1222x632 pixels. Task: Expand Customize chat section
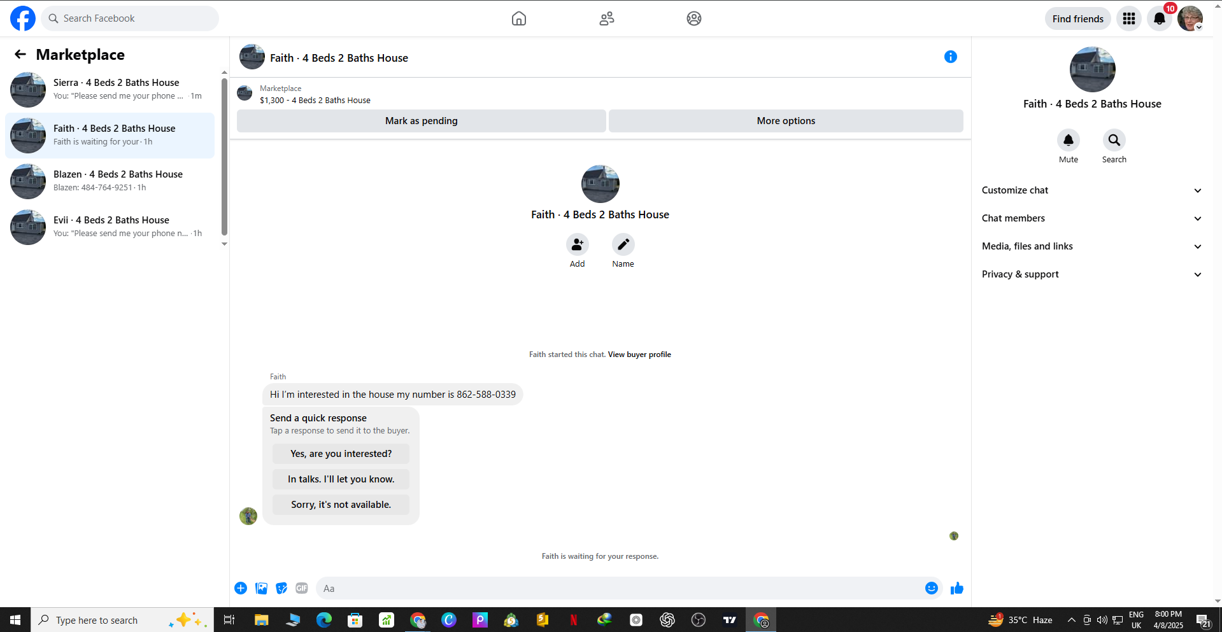coord(1092,190)
